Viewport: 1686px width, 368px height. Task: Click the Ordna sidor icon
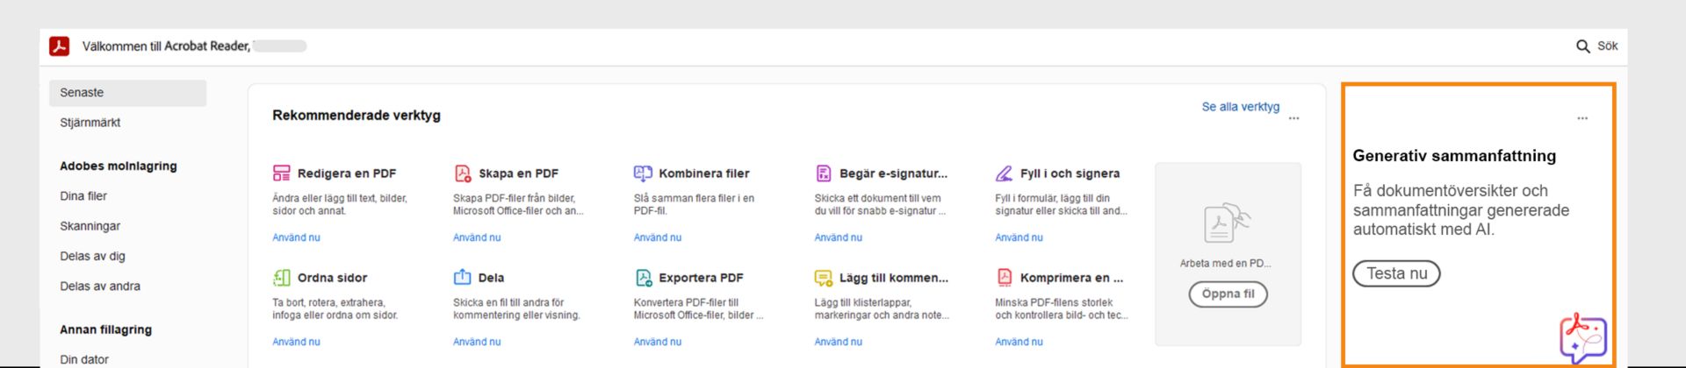point(282,278)
